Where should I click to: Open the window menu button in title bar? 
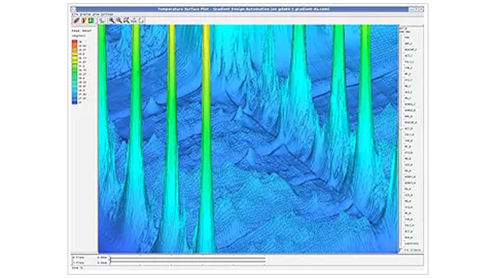(73, 9)
